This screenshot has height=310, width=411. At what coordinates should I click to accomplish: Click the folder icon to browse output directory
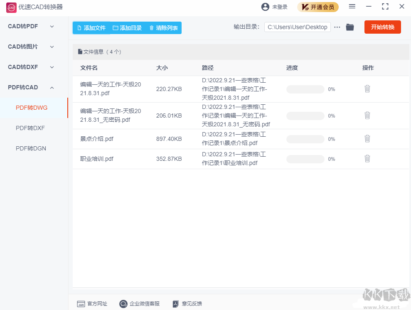pos(349,27)
